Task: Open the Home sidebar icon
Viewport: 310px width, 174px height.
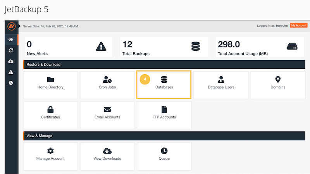Action: (x=11, y=39)
